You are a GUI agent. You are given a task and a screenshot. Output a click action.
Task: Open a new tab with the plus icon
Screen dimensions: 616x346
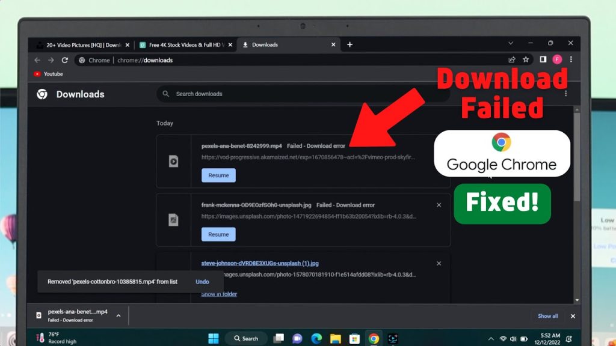coord(350,44)
